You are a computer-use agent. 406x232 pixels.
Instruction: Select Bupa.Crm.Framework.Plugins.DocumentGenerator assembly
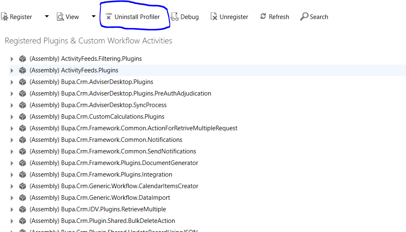click(114, 163)
